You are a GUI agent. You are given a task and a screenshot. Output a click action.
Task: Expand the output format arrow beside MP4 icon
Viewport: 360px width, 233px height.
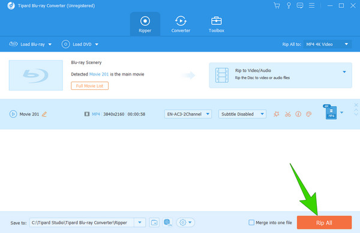pyautogui.click(x=341, y=113)
